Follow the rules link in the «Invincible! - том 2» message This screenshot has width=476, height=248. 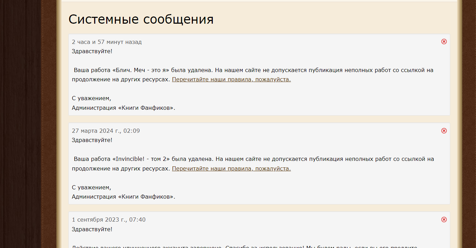[231, 169]
